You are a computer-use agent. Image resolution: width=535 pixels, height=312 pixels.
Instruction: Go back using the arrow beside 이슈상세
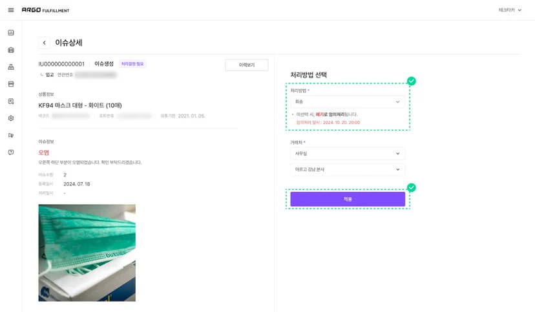tap(45, 43)
